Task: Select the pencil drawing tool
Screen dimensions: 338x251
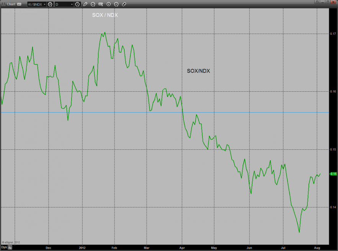Action: coord(85,4)
